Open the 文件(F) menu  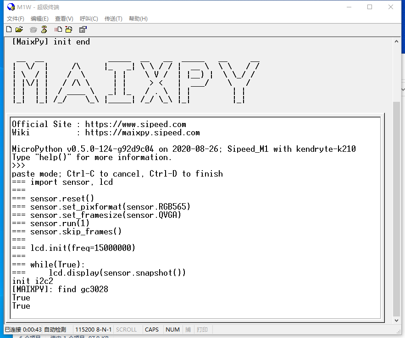coord(15,19)
